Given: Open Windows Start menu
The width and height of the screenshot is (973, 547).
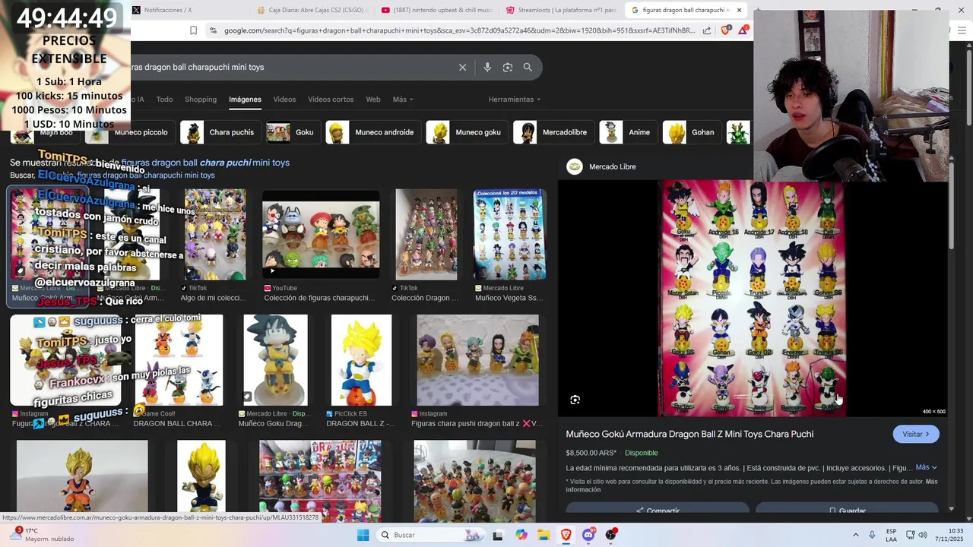Looking at the screenshot, I should [363, 535].
